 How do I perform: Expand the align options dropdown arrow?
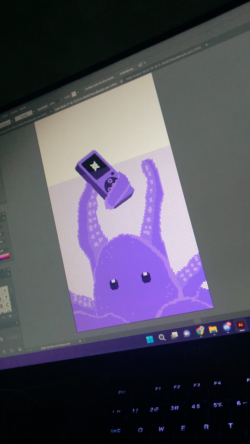point(144,63)
